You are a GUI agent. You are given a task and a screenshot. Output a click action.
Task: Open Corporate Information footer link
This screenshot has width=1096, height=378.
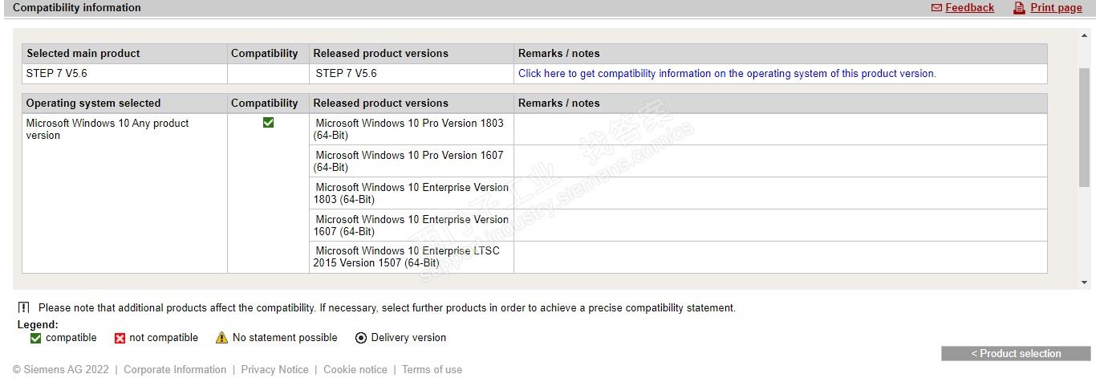point(175,369)
